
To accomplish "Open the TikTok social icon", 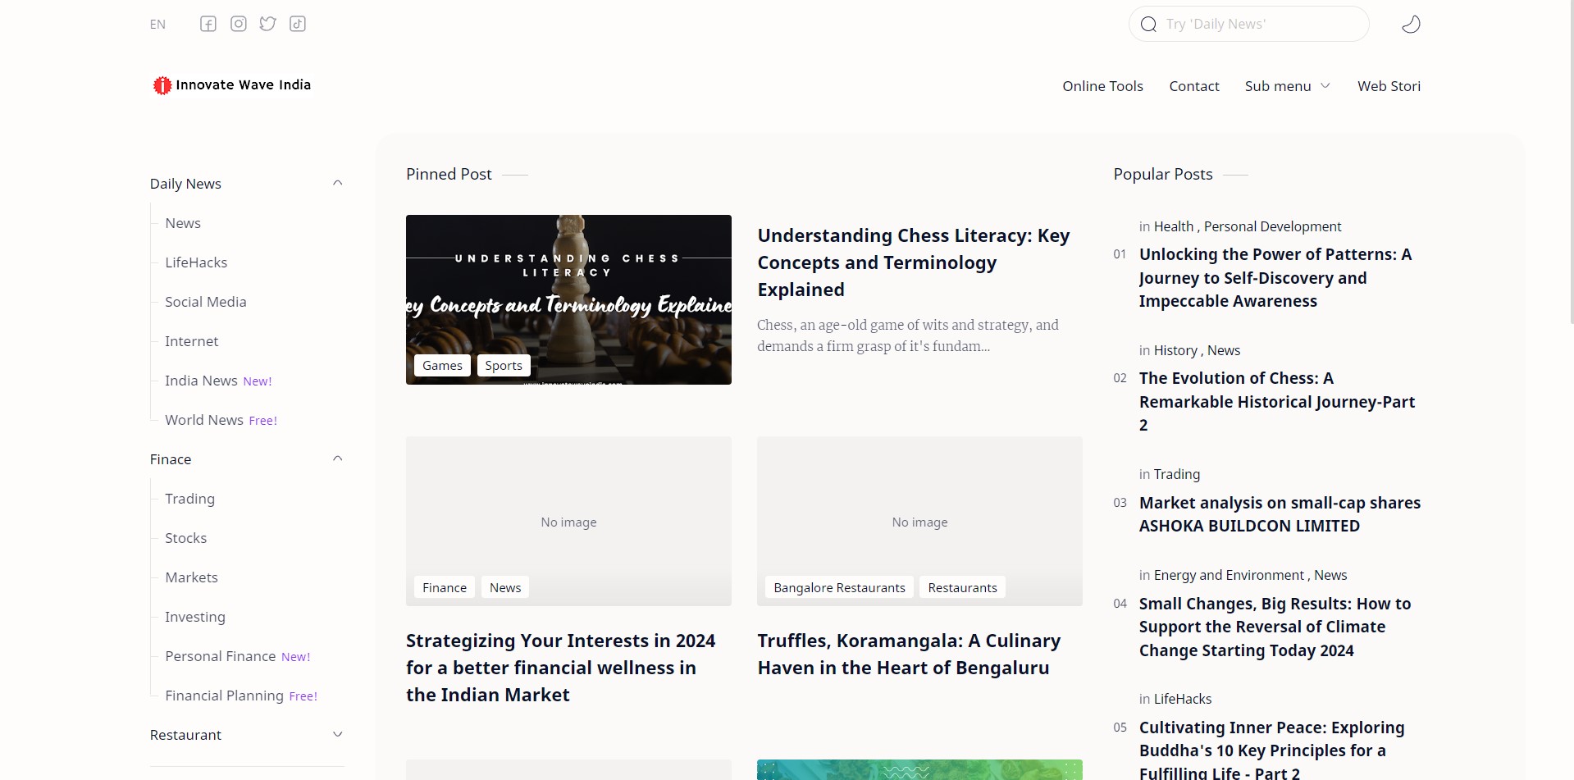I will (x=298, y=24).
